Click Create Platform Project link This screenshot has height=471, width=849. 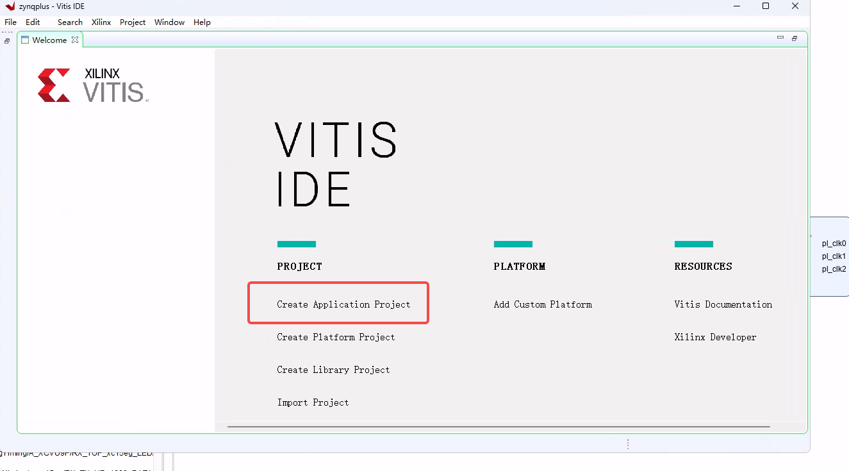pyautogui.click(x=336, y=337)
